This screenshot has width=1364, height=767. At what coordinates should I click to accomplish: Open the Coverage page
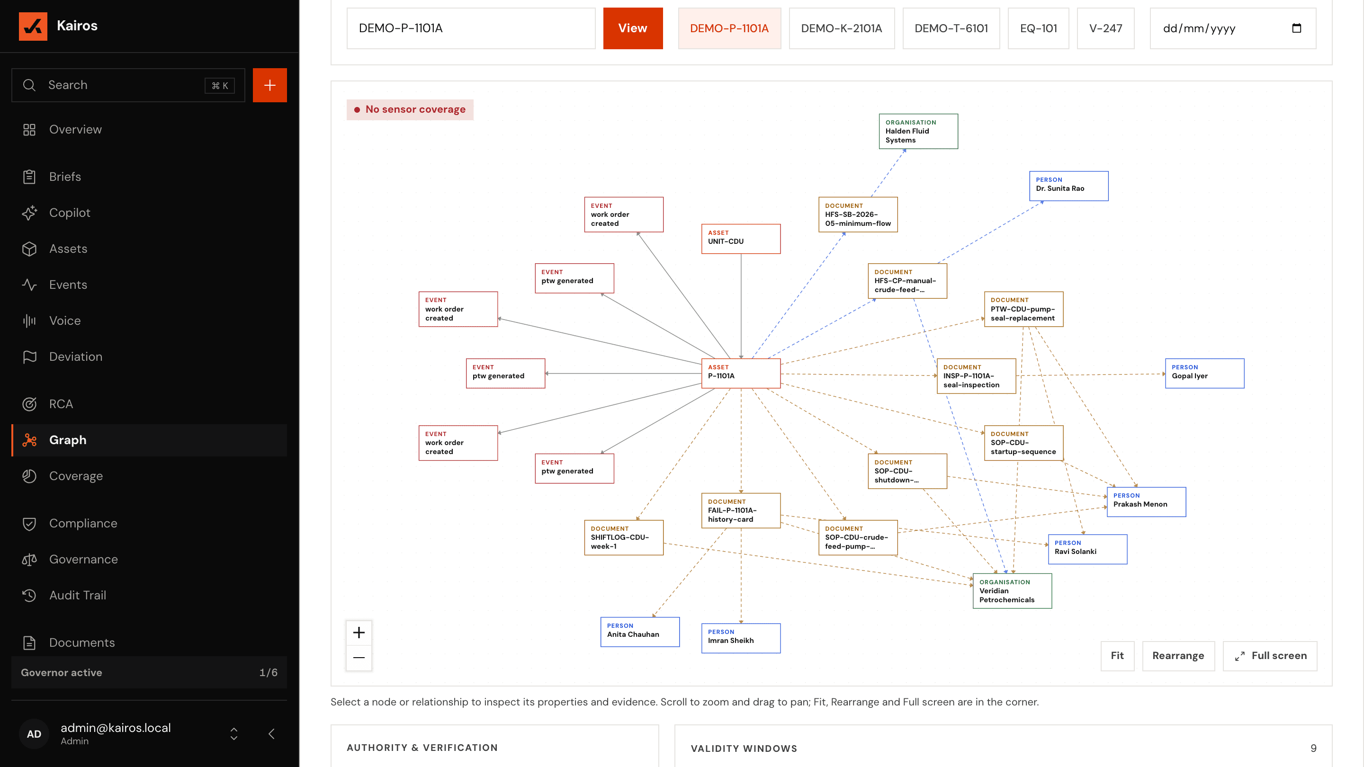pos(149,476)
